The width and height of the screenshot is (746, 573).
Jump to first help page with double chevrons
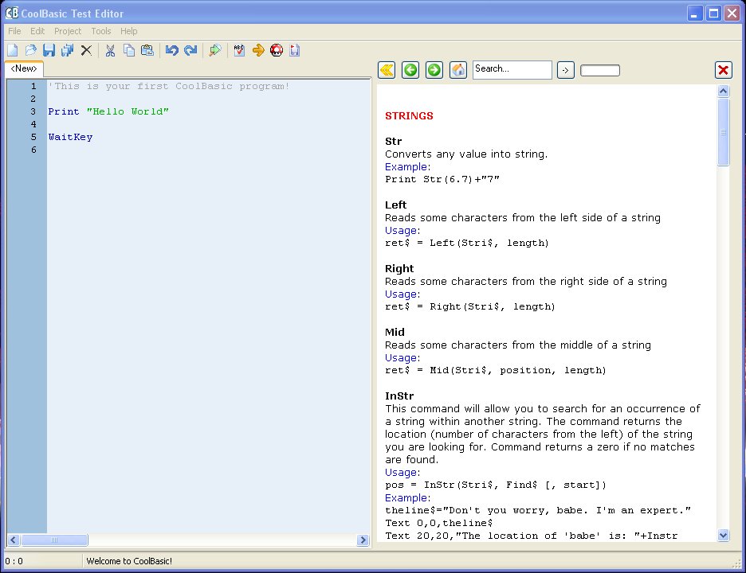(x=387, y=70)
